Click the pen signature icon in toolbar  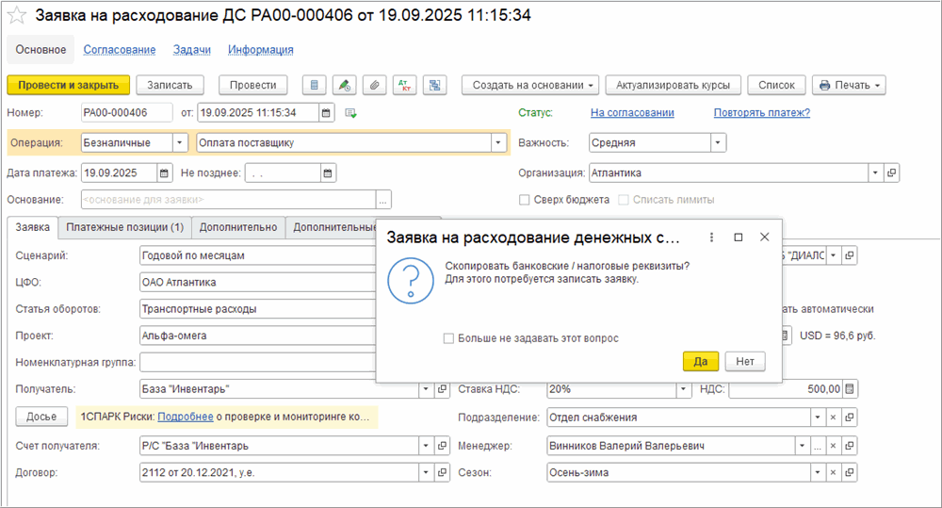pos(345,85)
